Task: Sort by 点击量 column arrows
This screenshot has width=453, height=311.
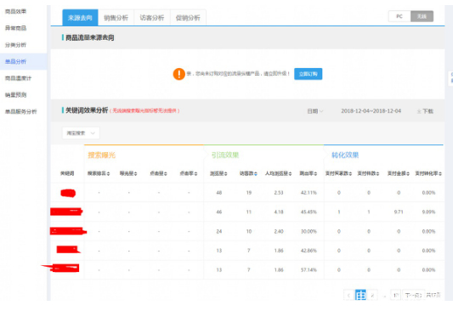Action: 166,173
